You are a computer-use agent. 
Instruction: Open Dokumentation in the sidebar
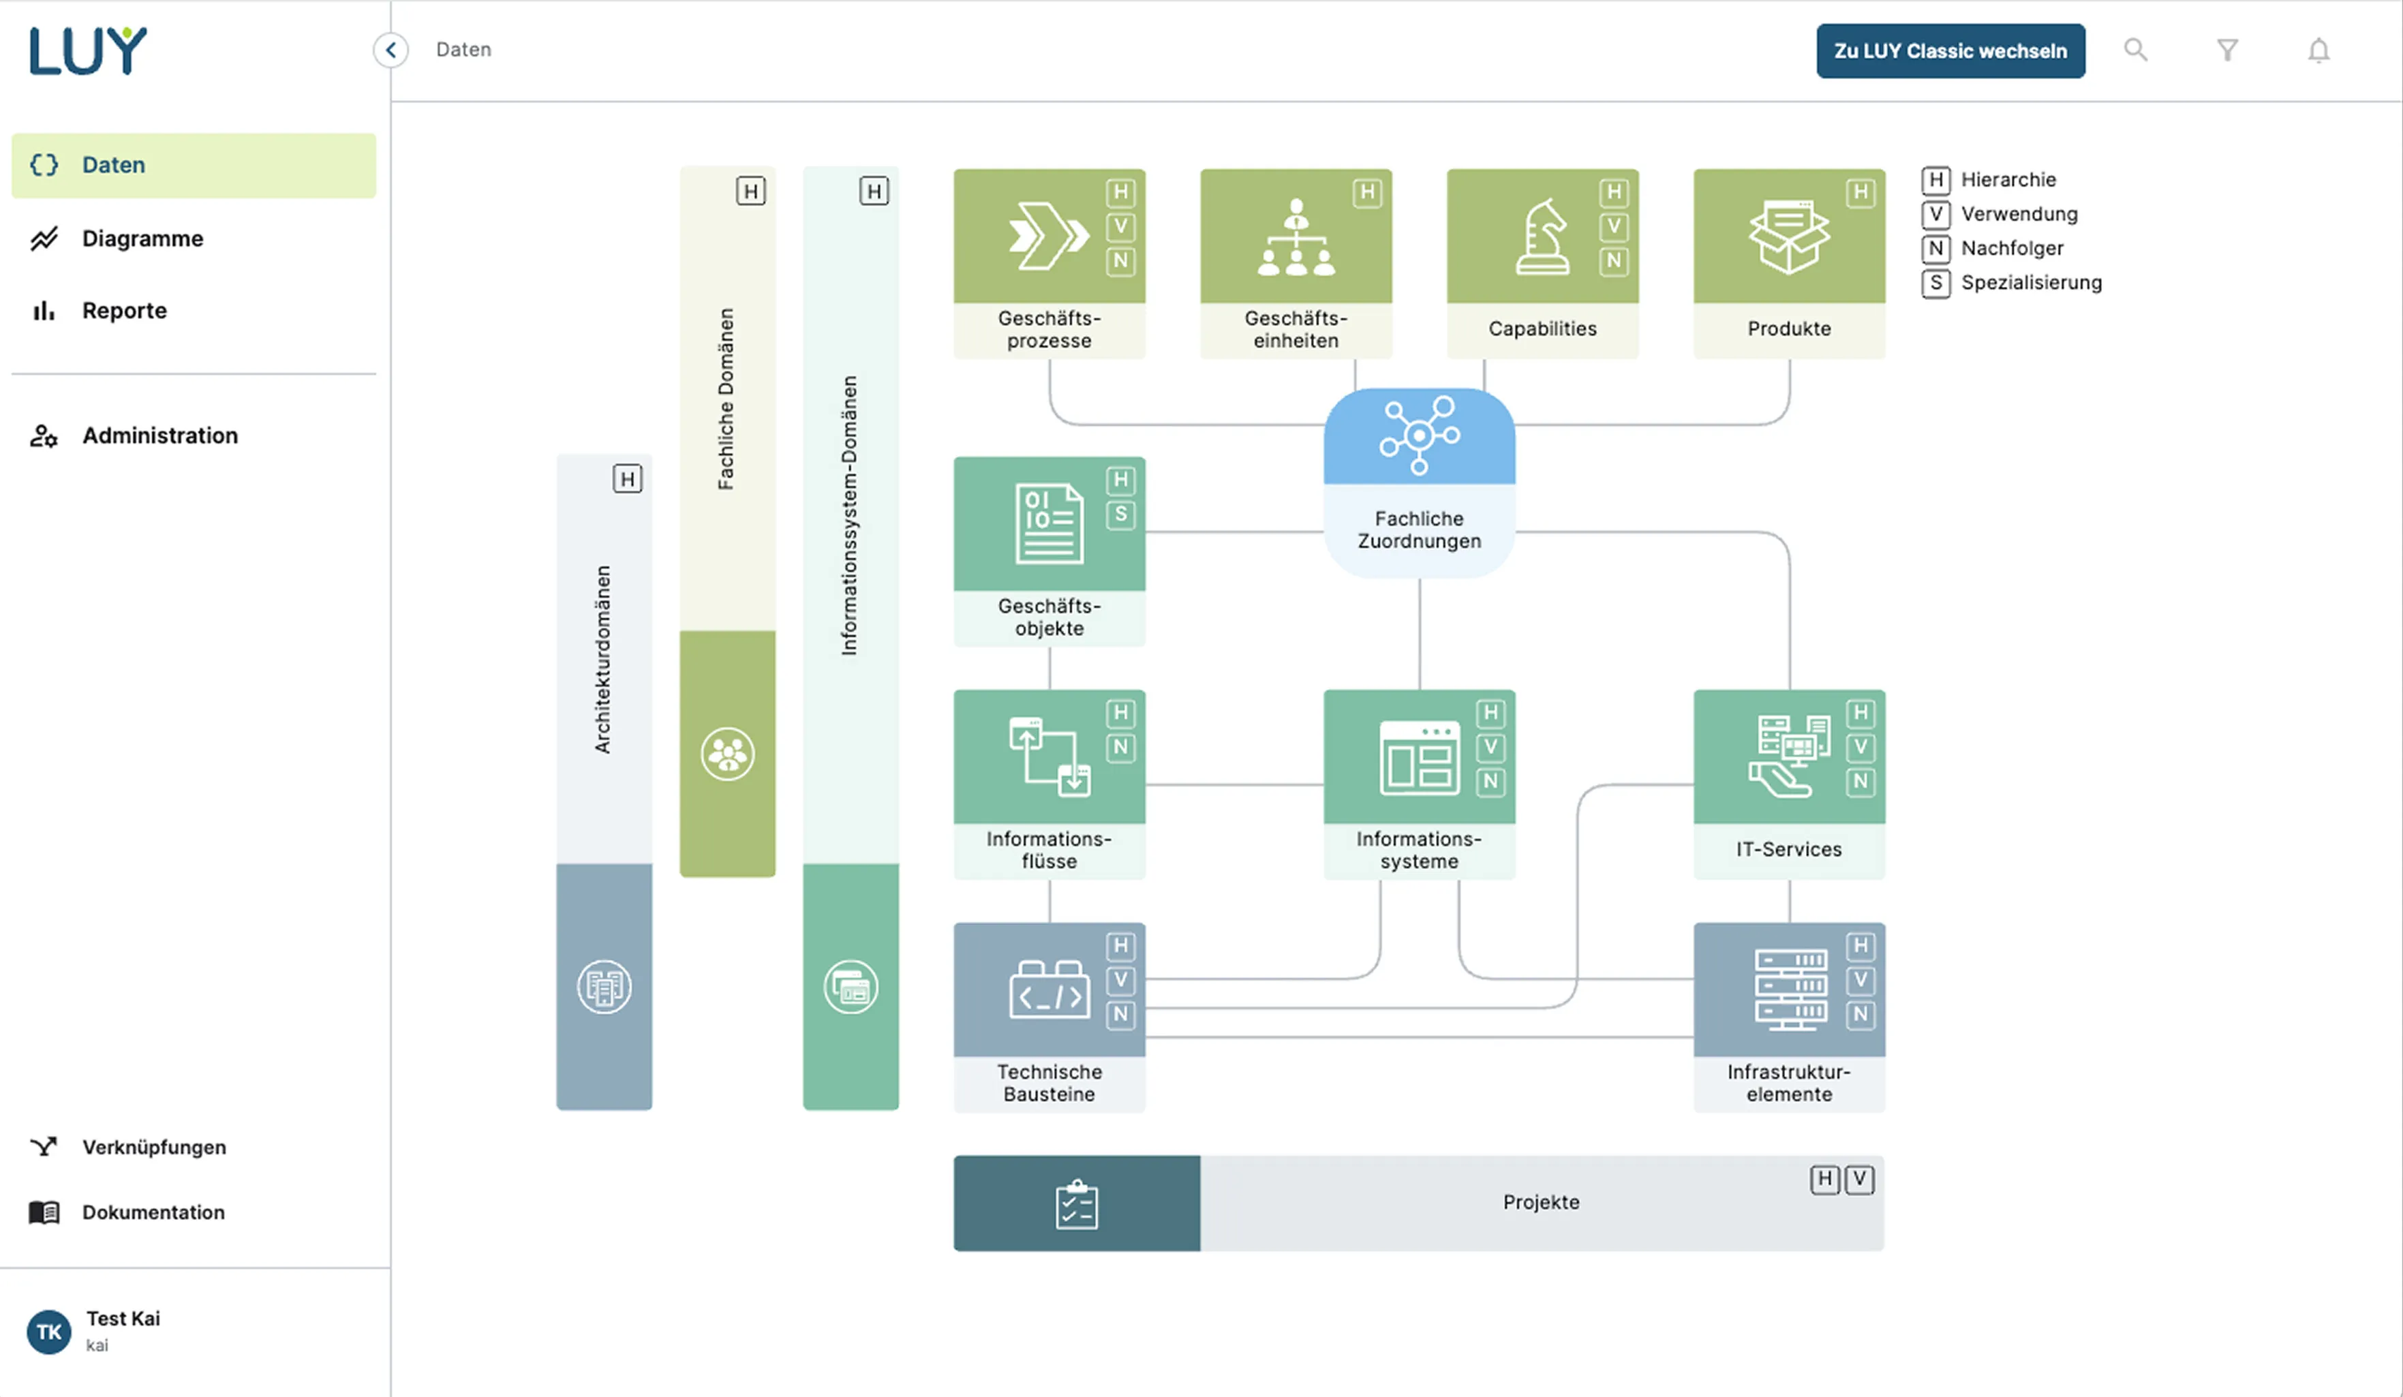click(x=153, y=1212)
